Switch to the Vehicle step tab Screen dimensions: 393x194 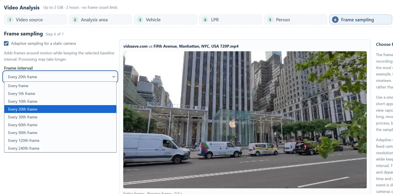(x=165, y=20)
